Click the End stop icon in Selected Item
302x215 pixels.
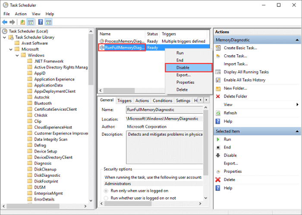(x=218, y=147)
